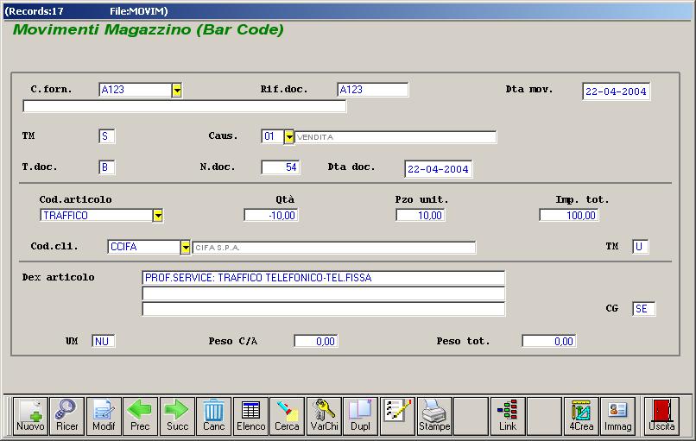The image size is (696, 441).
Task: Click the T.doc. field with value B
Action: point(106,167)
